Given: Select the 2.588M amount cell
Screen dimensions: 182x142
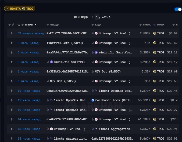Looking at the screenshot, I should point(145,33).
